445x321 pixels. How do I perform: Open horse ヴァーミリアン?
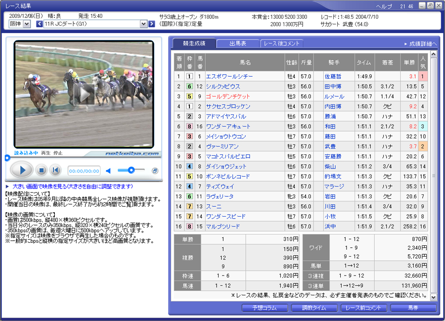[222, 146]
